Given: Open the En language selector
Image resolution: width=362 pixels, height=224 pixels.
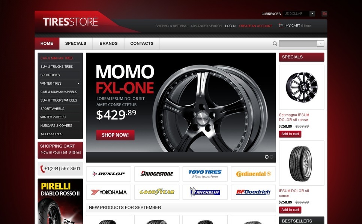Looking at the screenshot, I should coord(324,13).
